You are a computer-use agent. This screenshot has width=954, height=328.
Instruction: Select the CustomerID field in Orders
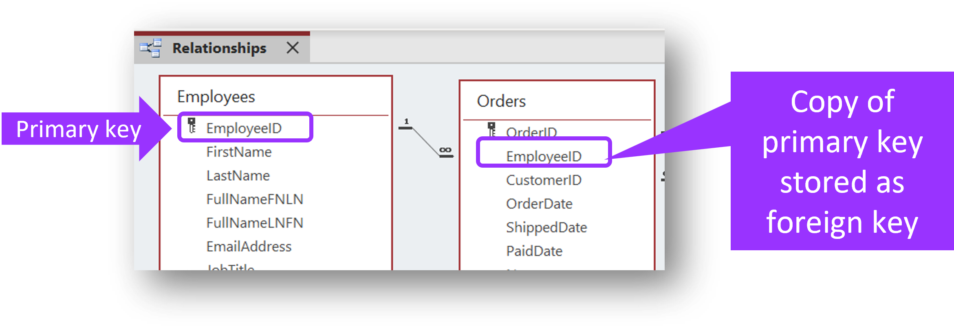pos(544,180)
